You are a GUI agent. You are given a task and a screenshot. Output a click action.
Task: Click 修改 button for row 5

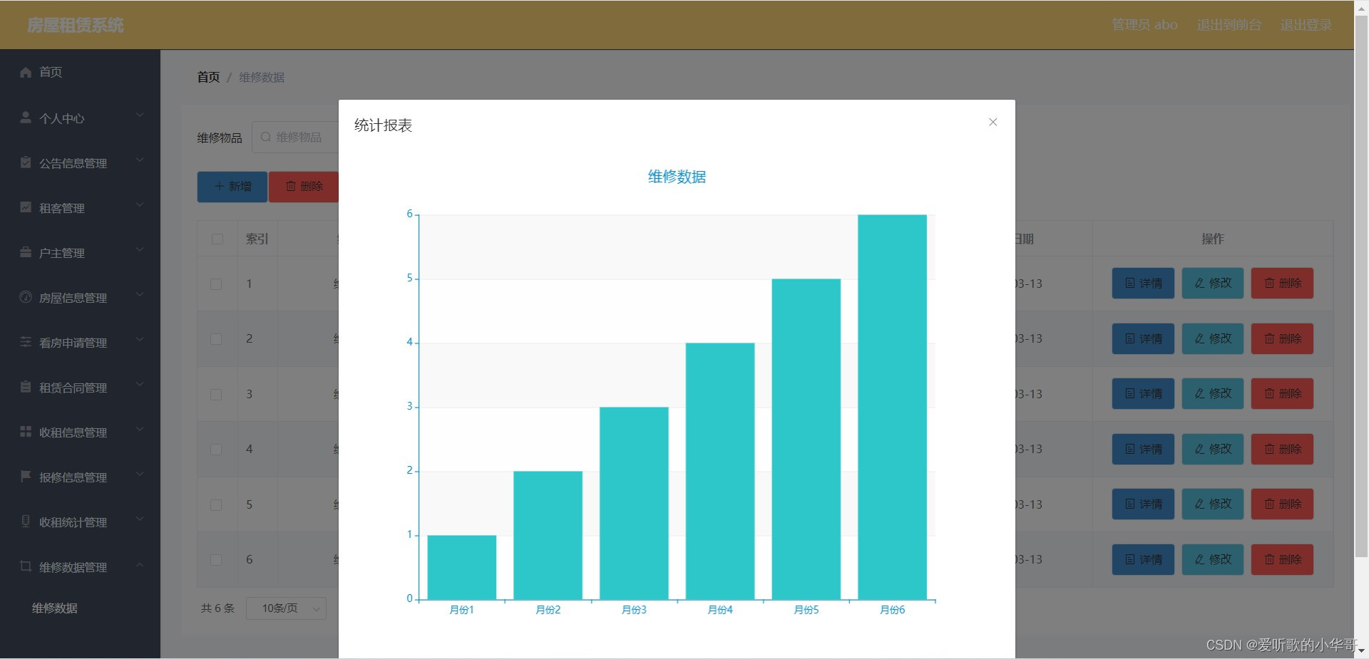pos(1213,504)
